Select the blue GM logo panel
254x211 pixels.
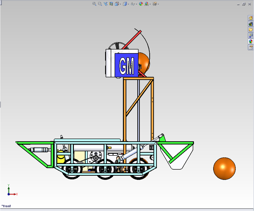[x=126, y=65]
